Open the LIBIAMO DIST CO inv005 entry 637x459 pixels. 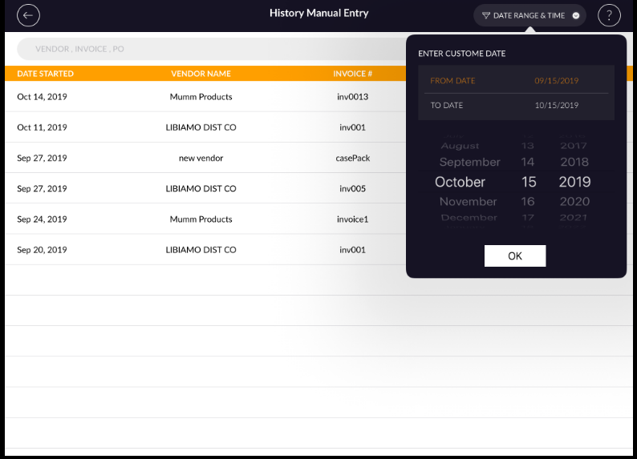[x=201, y=189]
